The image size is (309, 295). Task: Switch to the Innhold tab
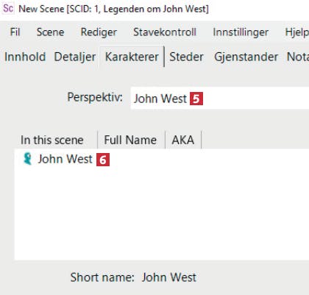(25, 57)
